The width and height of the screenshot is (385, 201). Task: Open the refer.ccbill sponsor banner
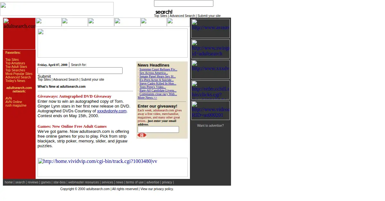tap(210, 90)
